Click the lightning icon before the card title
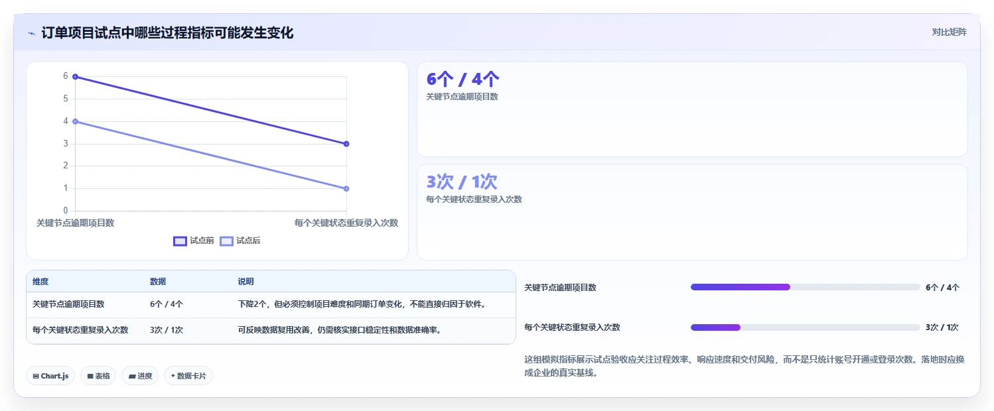This screenshot has height=411, width=994. (x=31, y=33)
